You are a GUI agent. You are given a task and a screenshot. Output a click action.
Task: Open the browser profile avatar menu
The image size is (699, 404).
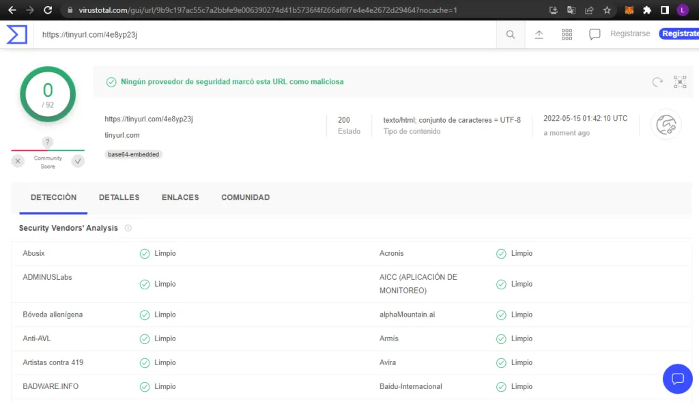[682, 10]
